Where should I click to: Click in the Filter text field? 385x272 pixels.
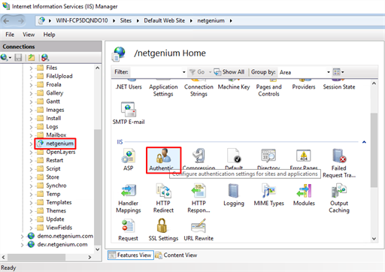tap(156, 72)
